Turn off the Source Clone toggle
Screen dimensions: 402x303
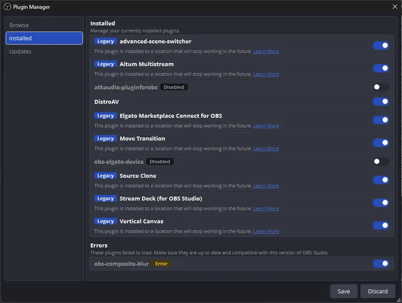381,180
